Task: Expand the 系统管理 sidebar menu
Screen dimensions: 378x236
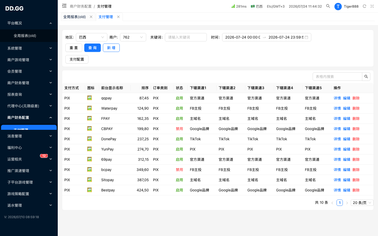Action: (x=29, y=48)
